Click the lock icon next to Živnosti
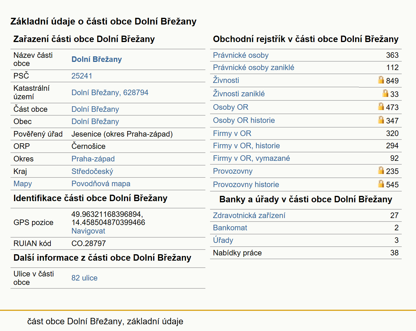 (x=381, y=80)
